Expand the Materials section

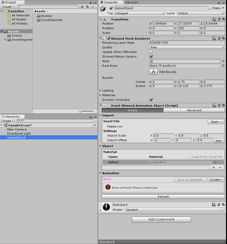coord(100,95)
